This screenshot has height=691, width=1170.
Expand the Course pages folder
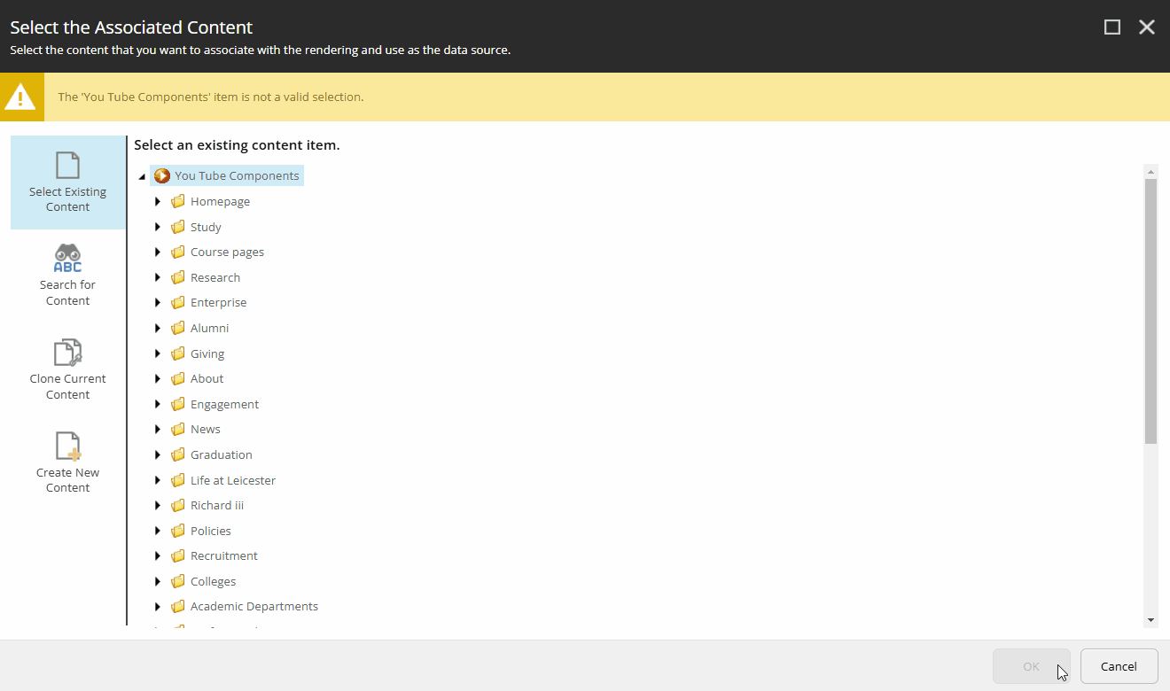coord(158,252)
